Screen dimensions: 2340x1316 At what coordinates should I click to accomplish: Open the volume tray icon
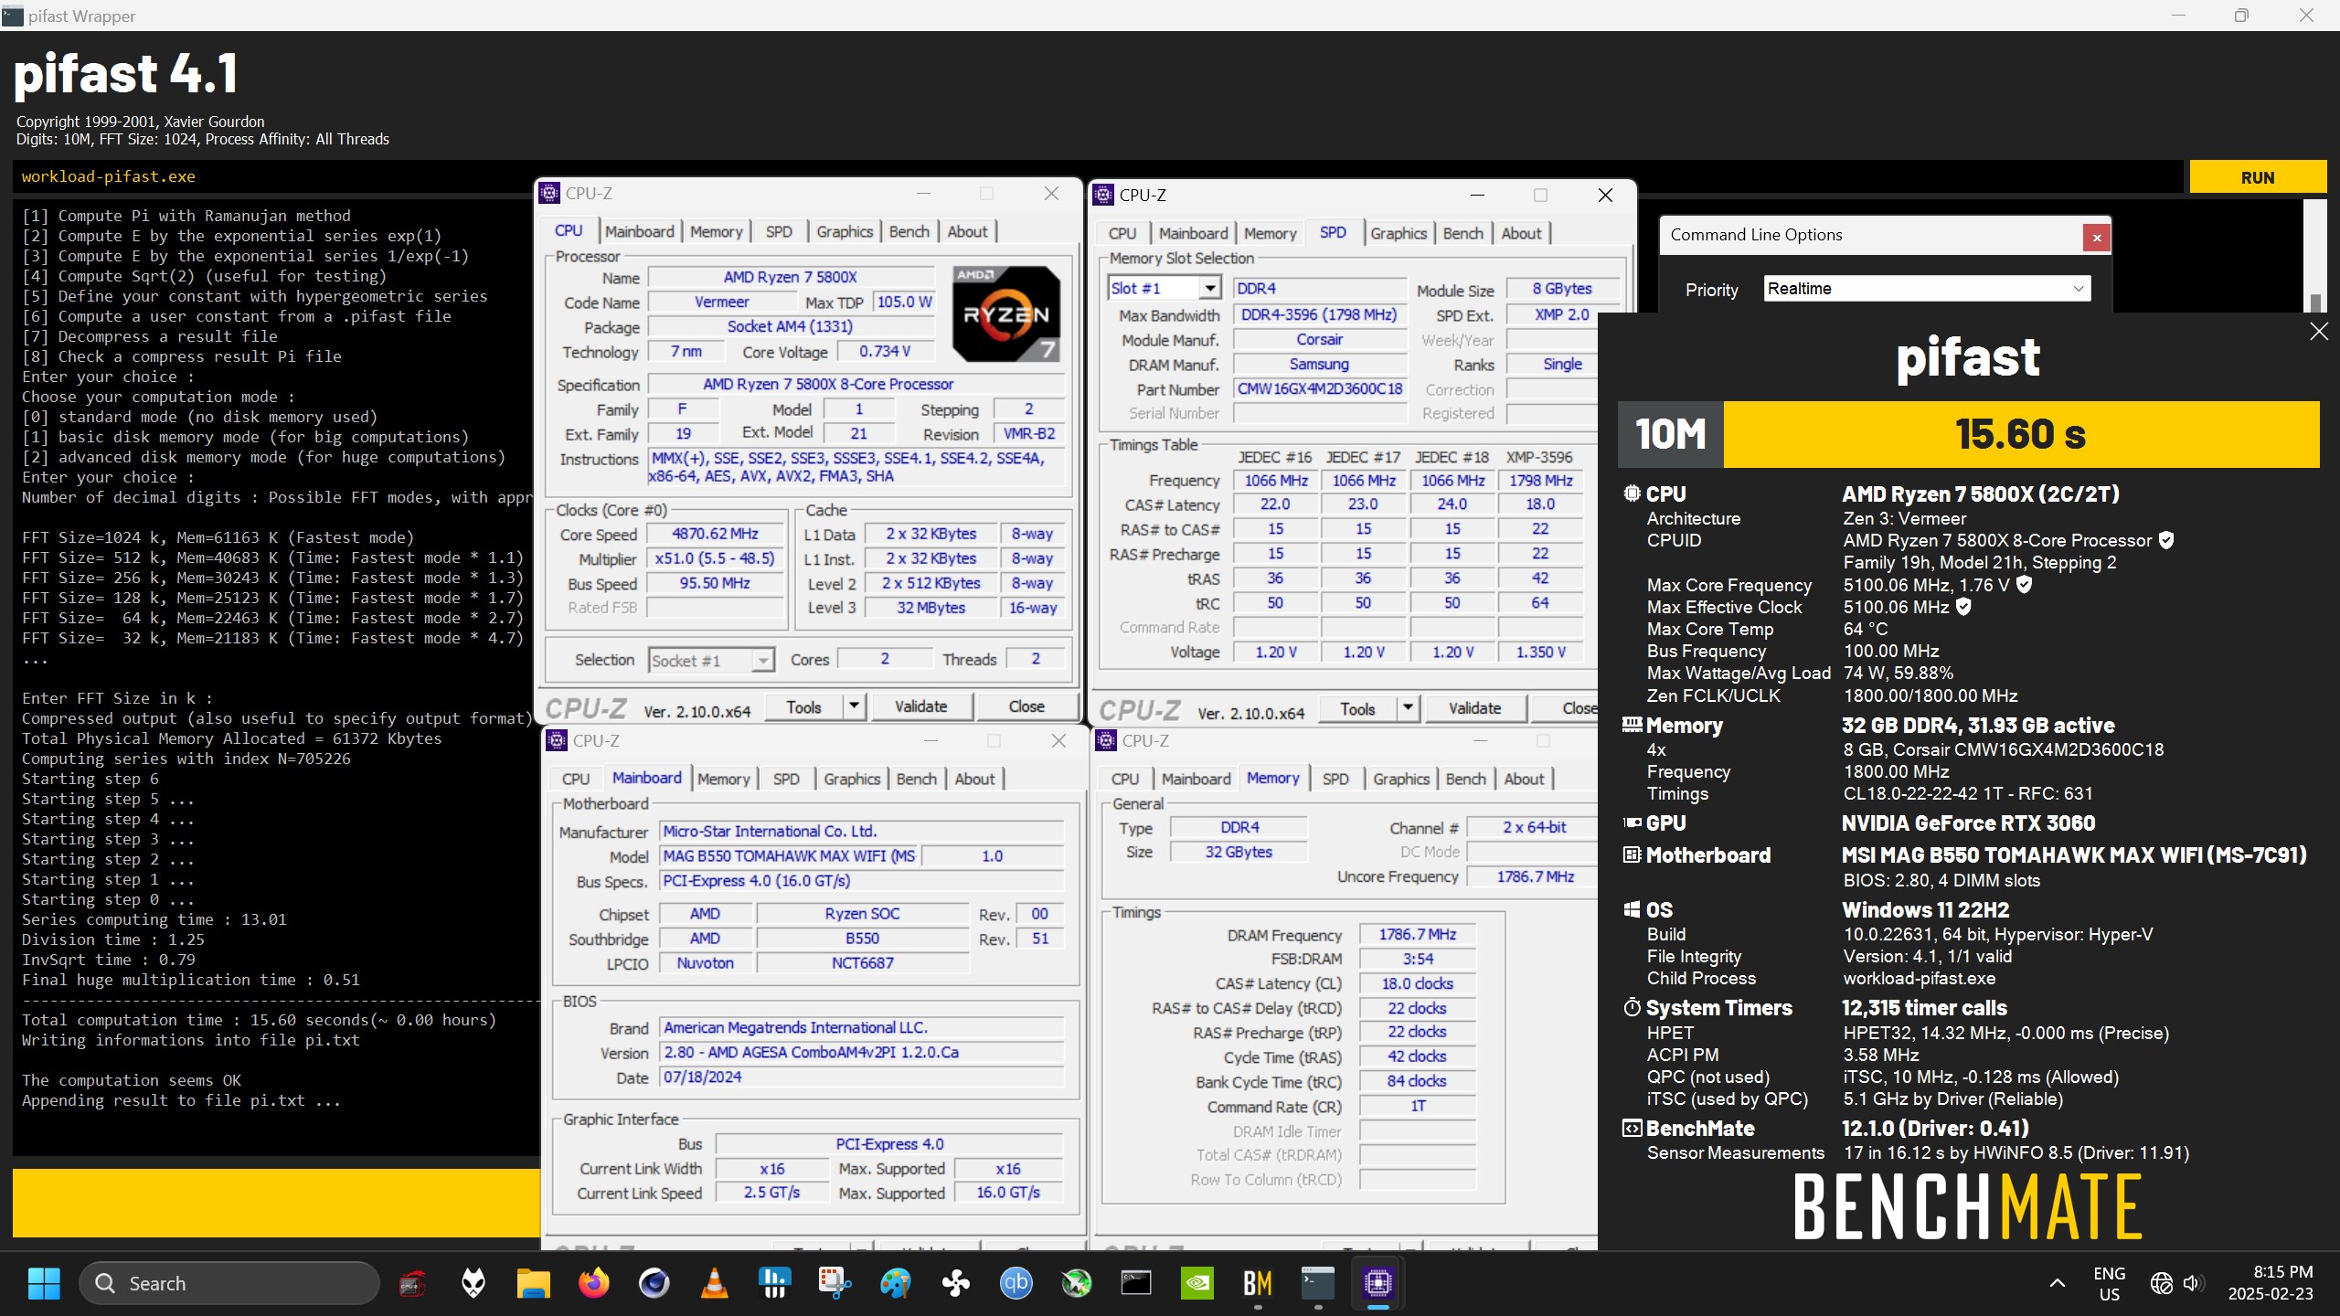point(2193,1283)
